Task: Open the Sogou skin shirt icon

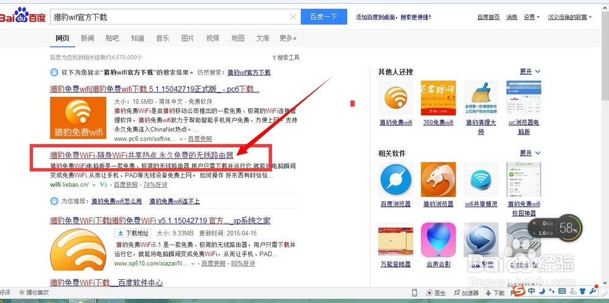Action: (582, 291)
